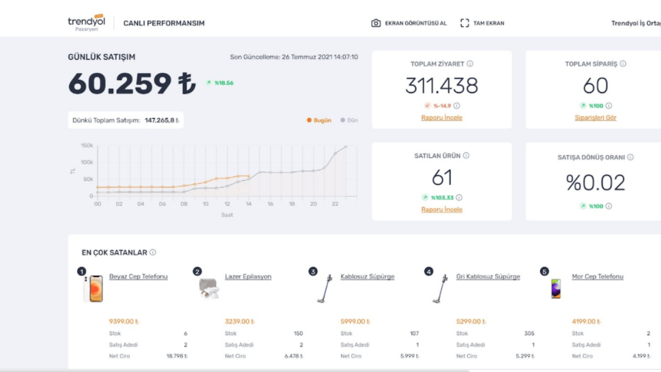Click info icon next to Toplam Sipariş

(623, 64)
